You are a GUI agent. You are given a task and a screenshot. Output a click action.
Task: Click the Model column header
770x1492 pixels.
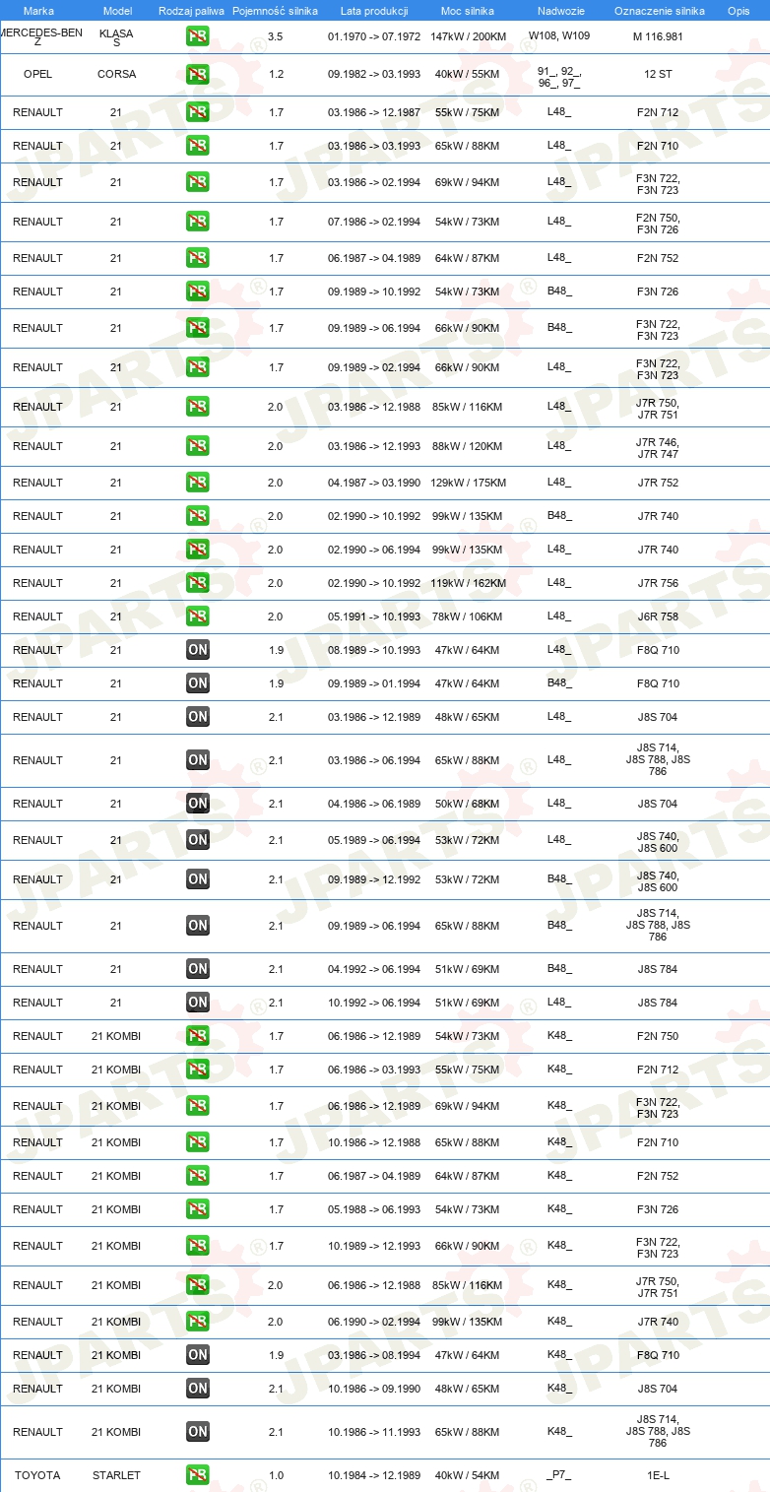point(117,10)
